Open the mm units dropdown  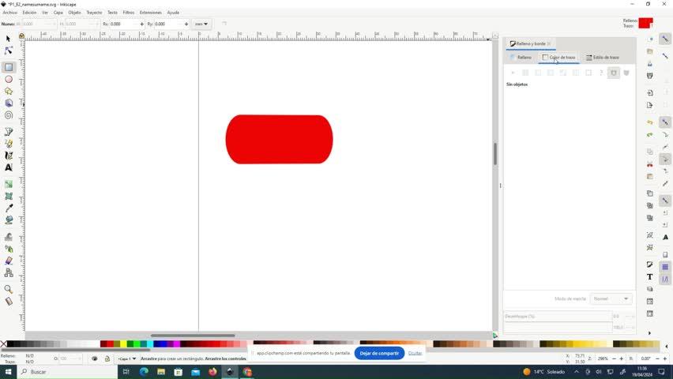(x=202, y=24)
